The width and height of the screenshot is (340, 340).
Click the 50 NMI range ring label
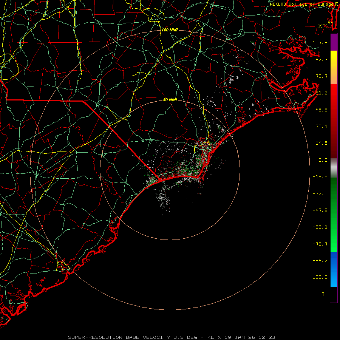point(170,100)
